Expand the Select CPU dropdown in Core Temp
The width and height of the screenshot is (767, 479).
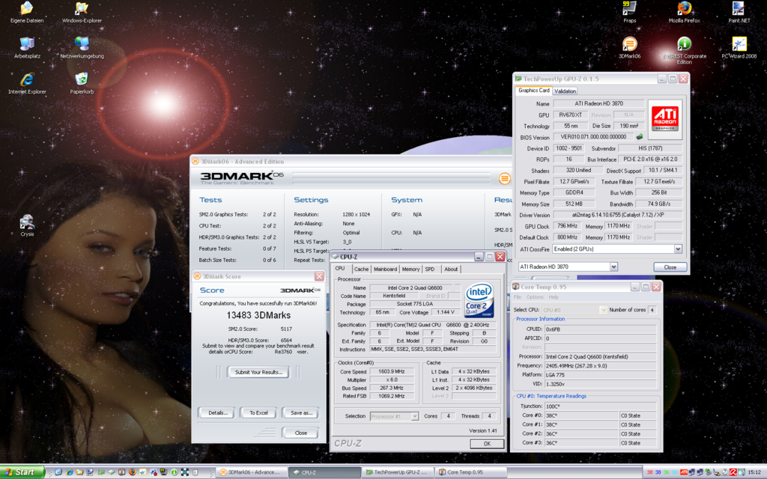(x=603, y=310)
